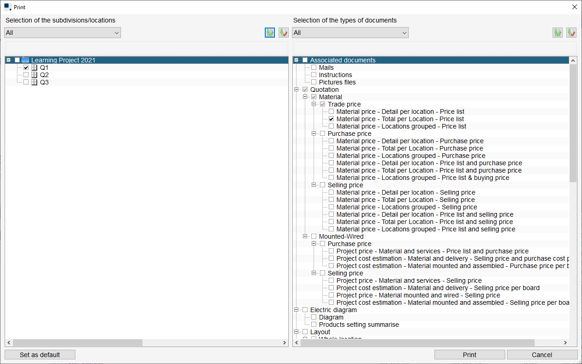Deselect all document types using the red check icon
The width and height of the screenshot is (582, 364).
tap(571, 32)
